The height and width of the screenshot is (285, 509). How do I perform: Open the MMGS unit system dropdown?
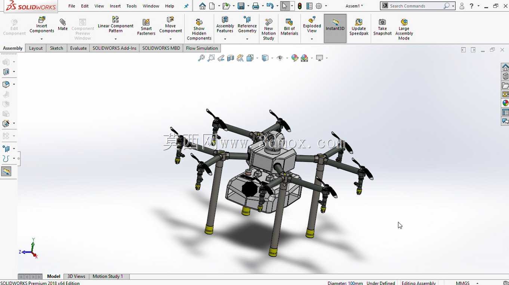[x=477, y=283]
